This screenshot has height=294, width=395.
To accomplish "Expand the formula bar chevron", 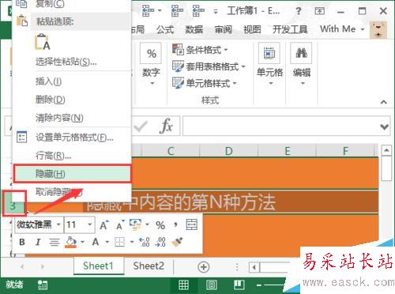I will [384, 126].
